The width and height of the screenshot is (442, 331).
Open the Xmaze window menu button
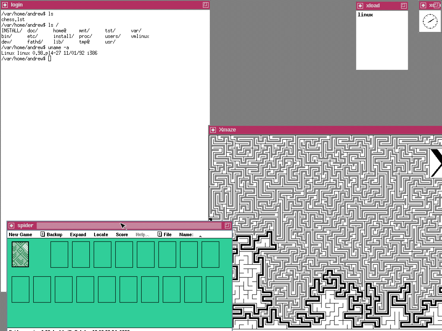[213, 130]
